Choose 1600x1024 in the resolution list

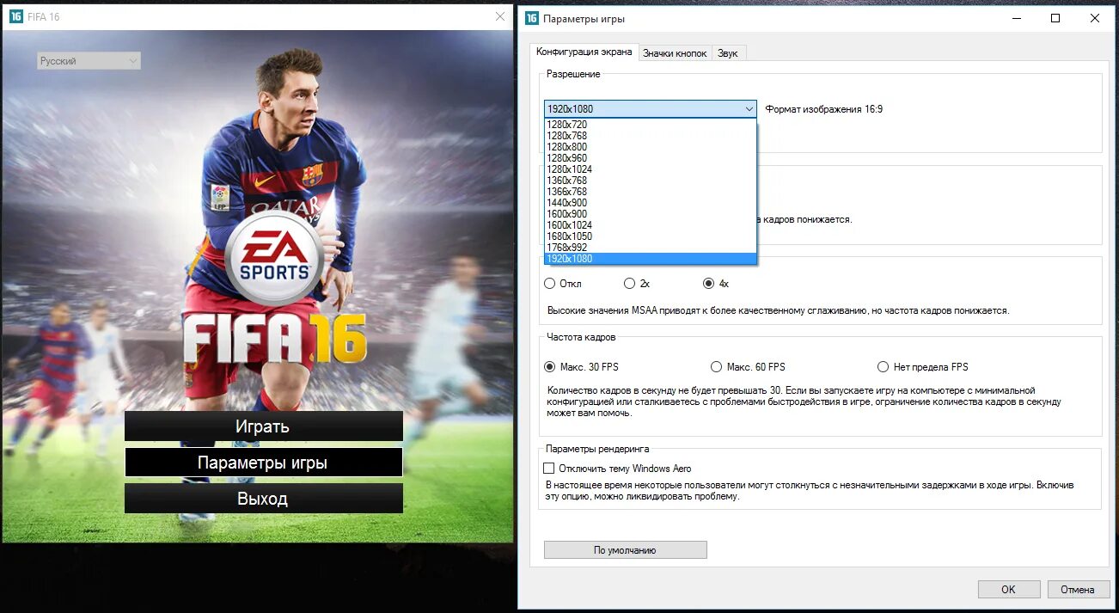651,225
